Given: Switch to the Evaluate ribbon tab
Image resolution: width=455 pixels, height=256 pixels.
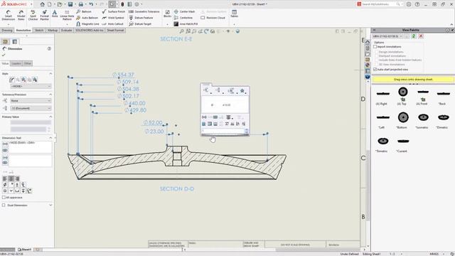Looking at the screenshot, I should coord(66,31).
